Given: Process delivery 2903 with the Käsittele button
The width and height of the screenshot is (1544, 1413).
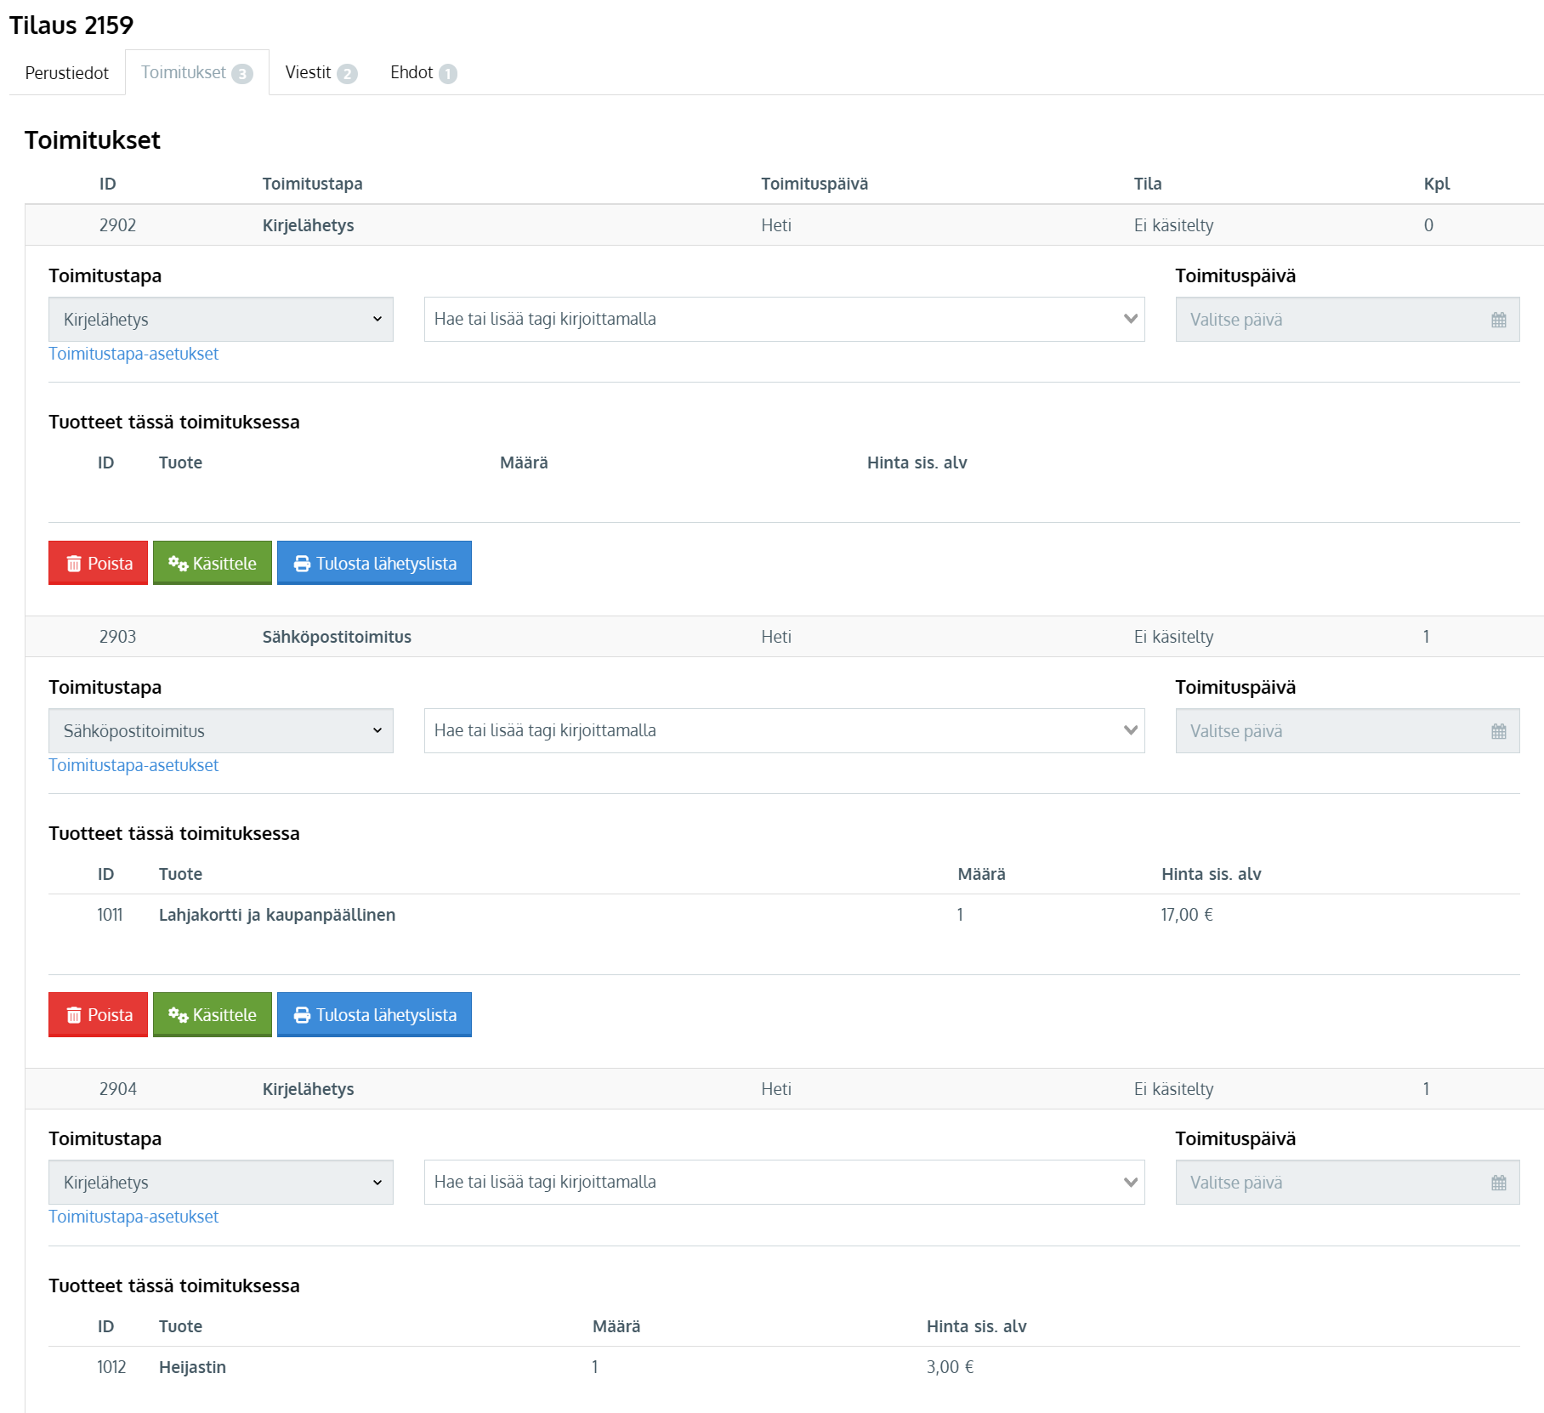Looking at the screenshot, I should point(213,1014).
